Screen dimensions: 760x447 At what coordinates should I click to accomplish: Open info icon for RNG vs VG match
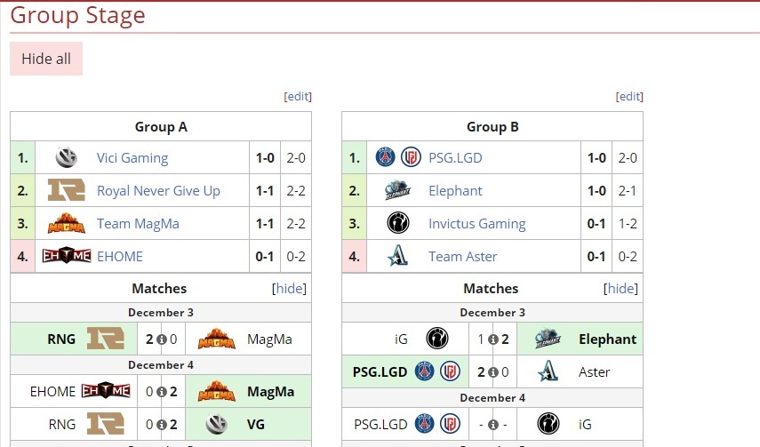tap(162, 425)
